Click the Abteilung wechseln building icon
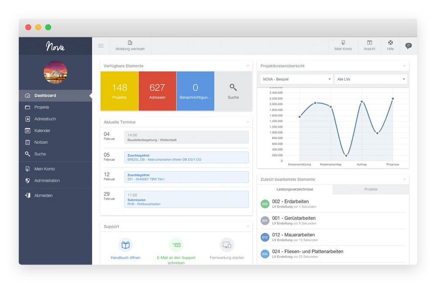The height and width of the screenshot is (283, 436). point(130,43)
